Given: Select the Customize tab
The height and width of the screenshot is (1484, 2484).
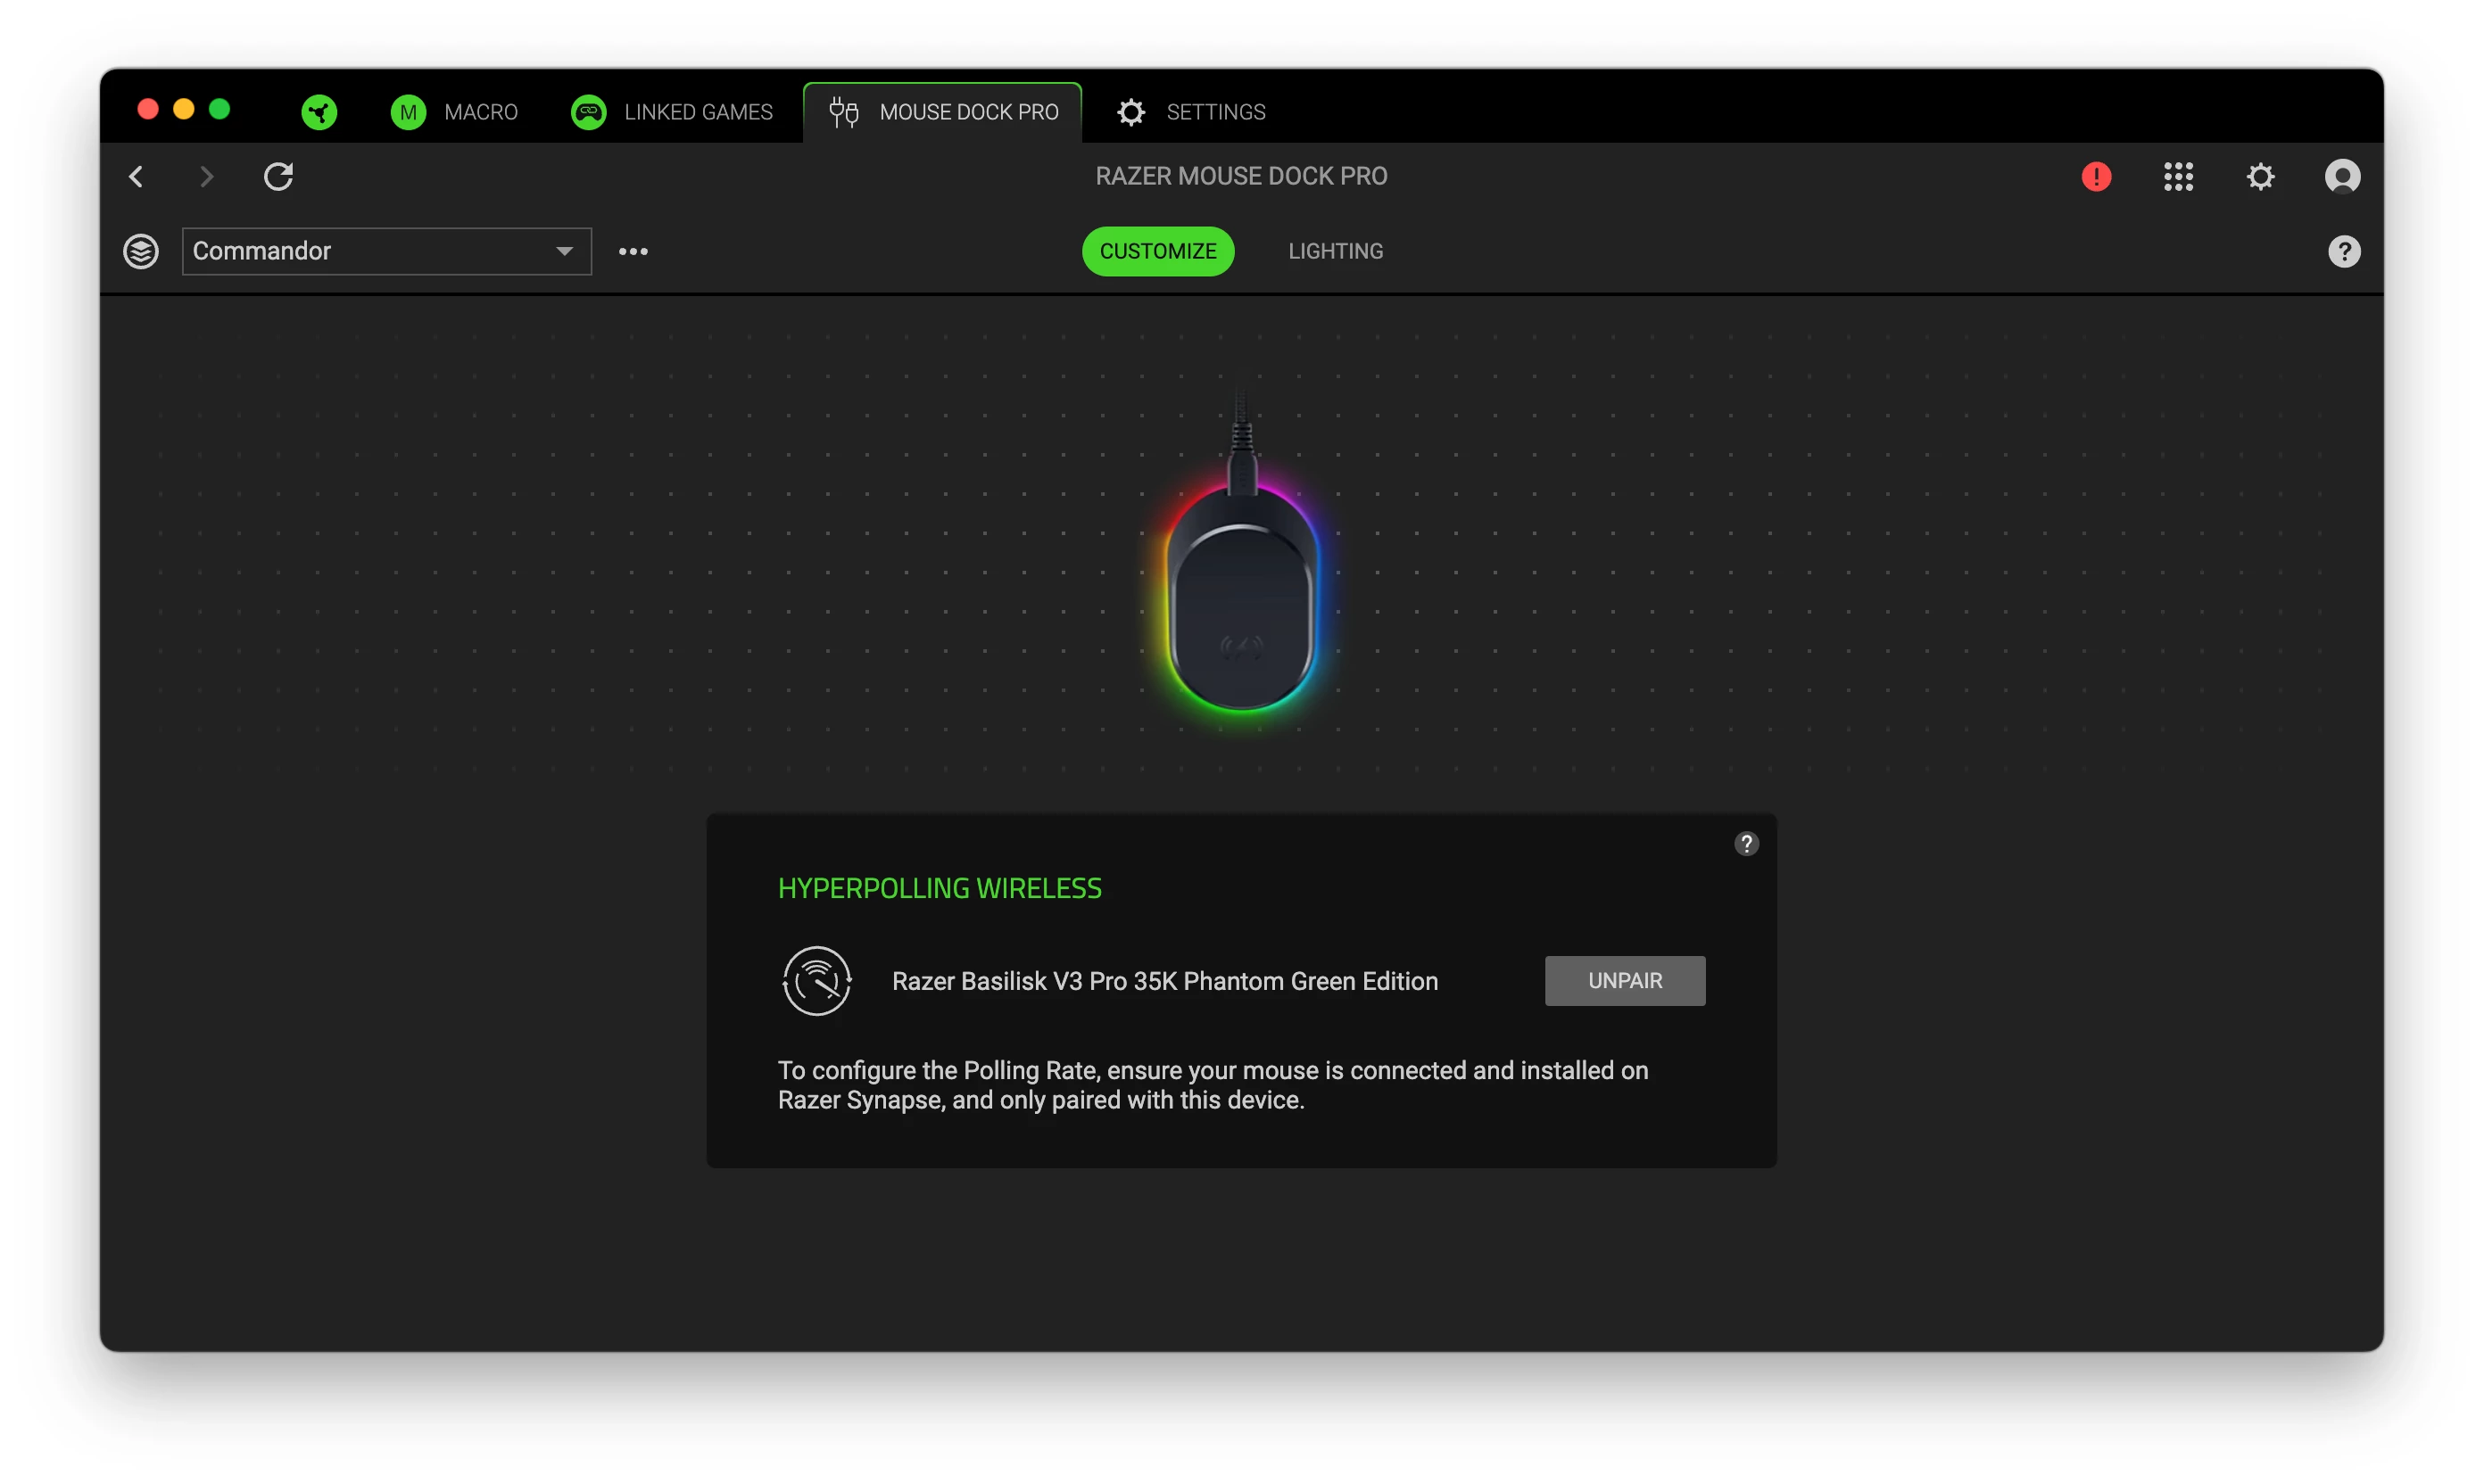Looking at the screenshot, I should (1157, 251).
